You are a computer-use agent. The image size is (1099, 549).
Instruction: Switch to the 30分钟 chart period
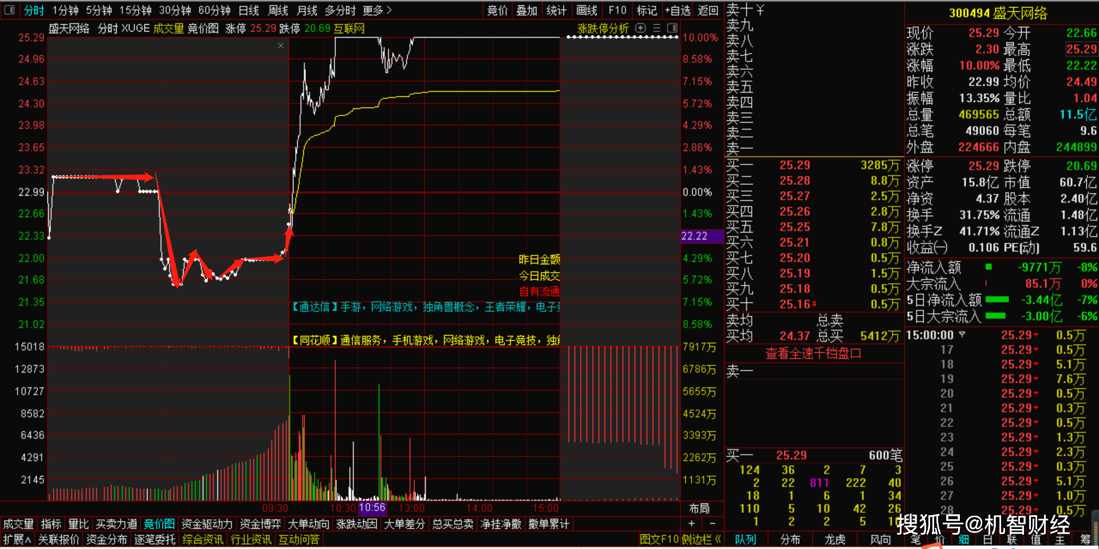click(175, 10)
